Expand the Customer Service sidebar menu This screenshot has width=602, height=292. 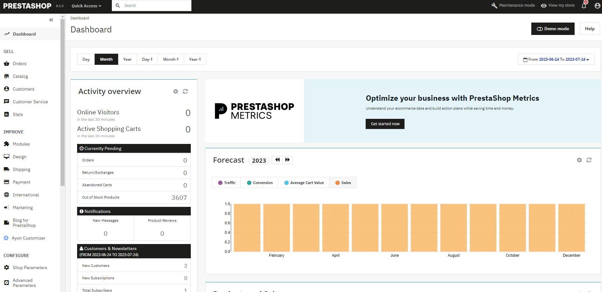click(30, 102)
